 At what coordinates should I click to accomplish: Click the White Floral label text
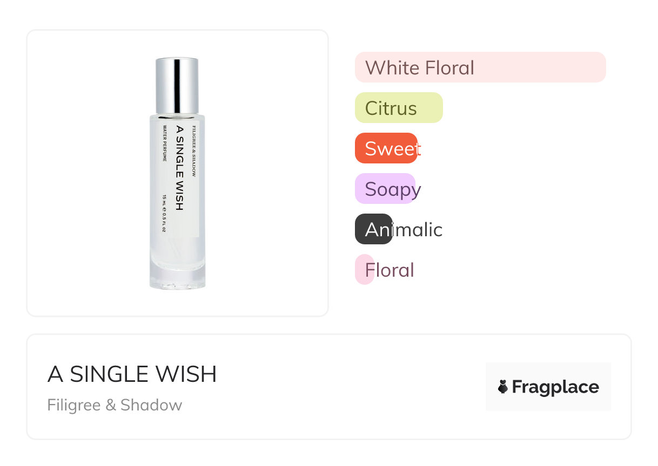click(420, 68)
